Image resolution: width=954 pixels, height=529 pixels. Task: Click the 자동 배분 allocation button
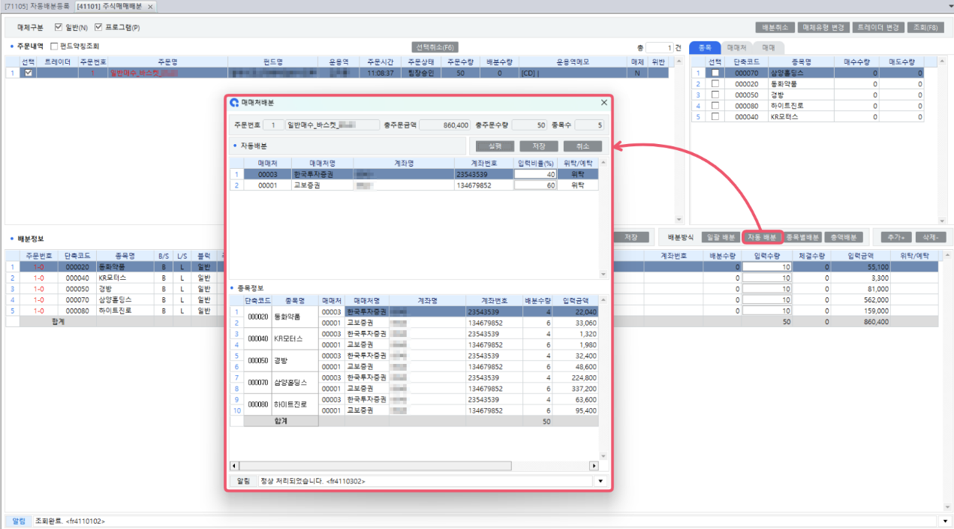[762, 237]
